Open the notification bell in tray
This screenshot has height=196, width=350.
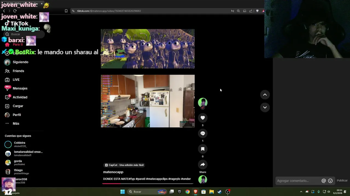pyautogui.click(x=345, y=192)
